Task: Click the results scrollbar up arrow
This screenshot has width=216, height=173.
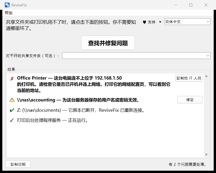Action: tap(206, 76)
